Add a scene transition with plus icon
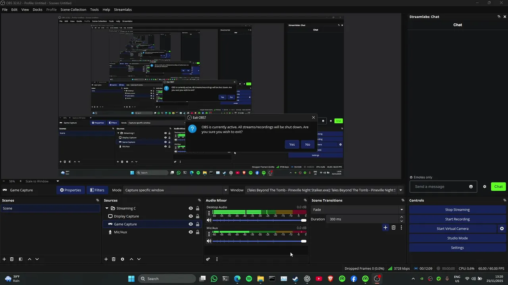Image resolution: width=508 pixels, height=285 pixels. coord(385,228)
